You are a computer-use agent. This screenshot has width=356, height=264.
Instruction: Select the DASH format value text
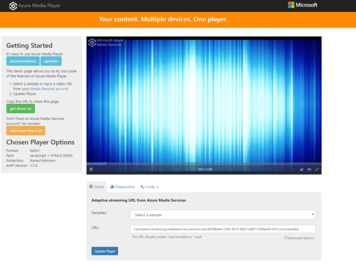click(x=35, y=151)
